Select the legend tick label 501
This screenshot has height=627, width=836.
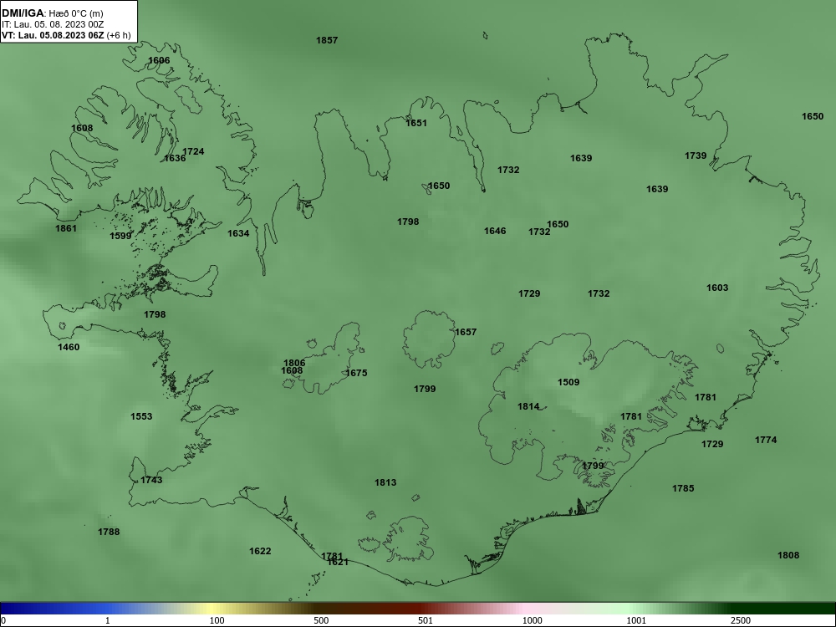(x=426, y=620)
